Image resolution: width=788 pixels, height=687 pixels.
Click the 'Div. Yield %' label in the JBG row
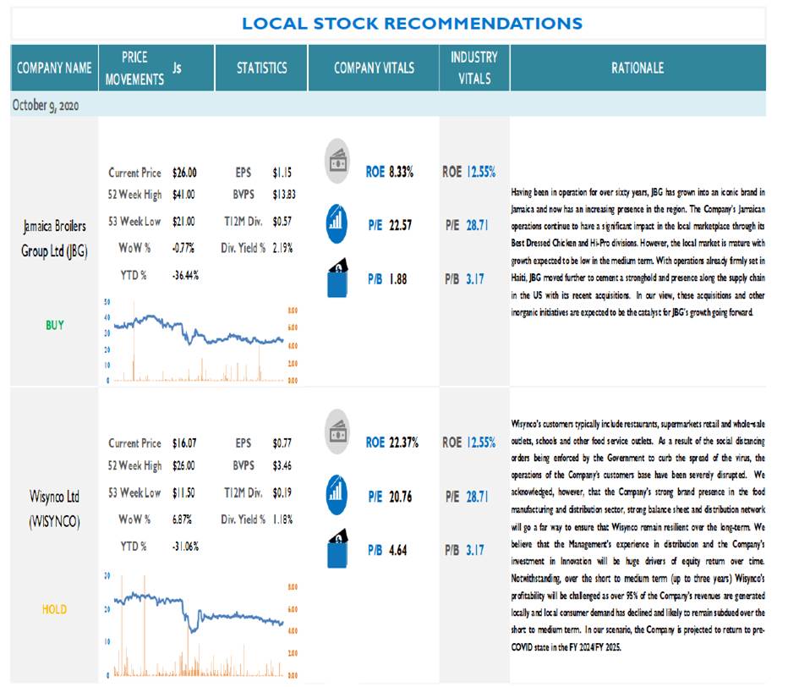click(x=244, y=248)
